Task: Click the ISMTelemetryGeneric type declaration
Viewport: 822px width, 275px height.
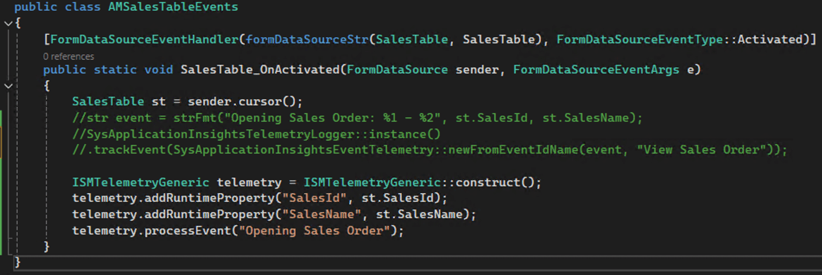Action: (141, 183)
